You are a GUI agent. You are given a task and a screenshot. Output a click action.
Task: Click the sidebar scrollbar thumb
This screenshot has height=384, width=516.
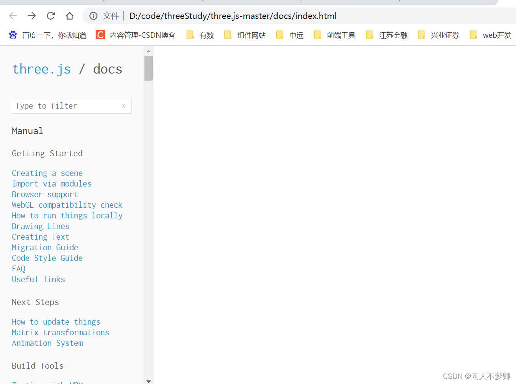148,68
